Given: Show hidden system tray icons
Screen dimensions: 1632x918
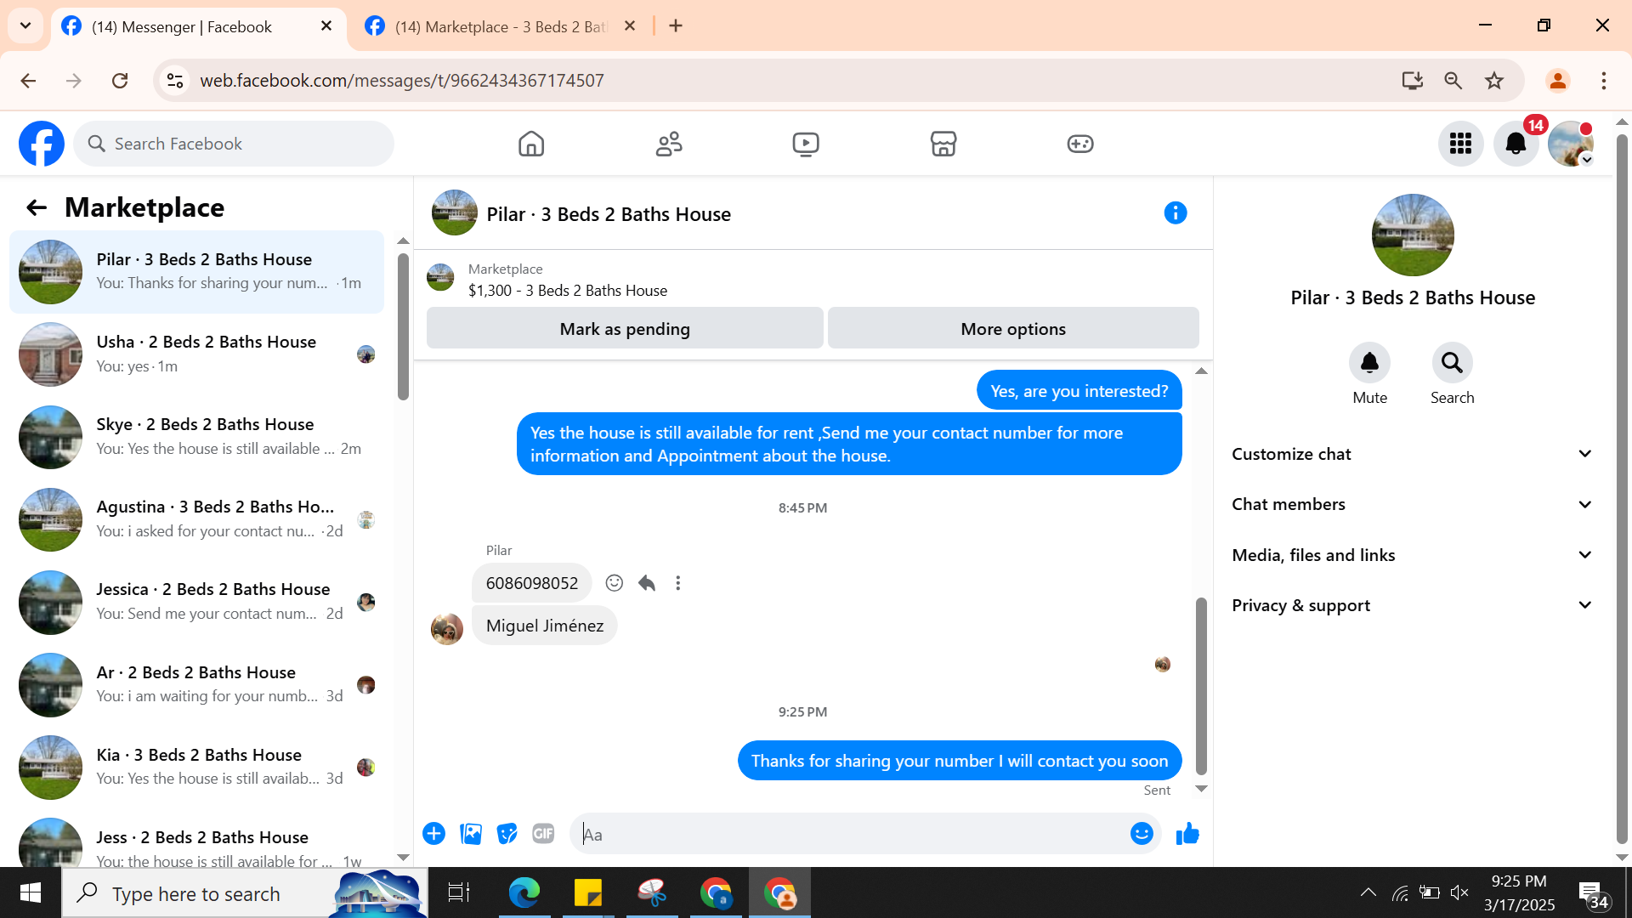Looking at the screenshot, I should coord(1368,892).
